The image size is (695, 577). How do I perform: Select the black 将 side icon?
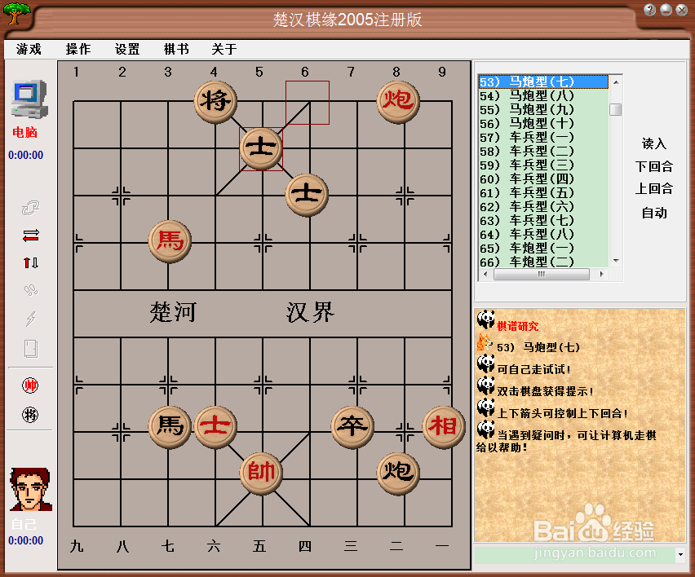tap(30, 415)
